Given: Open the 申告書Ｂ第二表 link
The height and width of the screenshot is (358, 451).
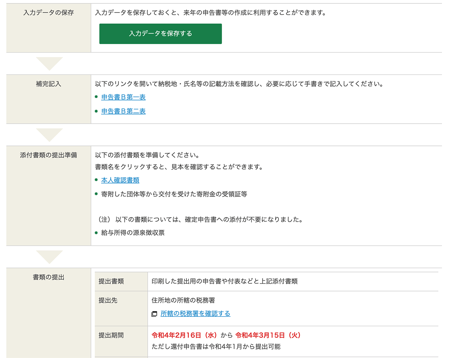Looking at the screenshot, I should [123, 111].
